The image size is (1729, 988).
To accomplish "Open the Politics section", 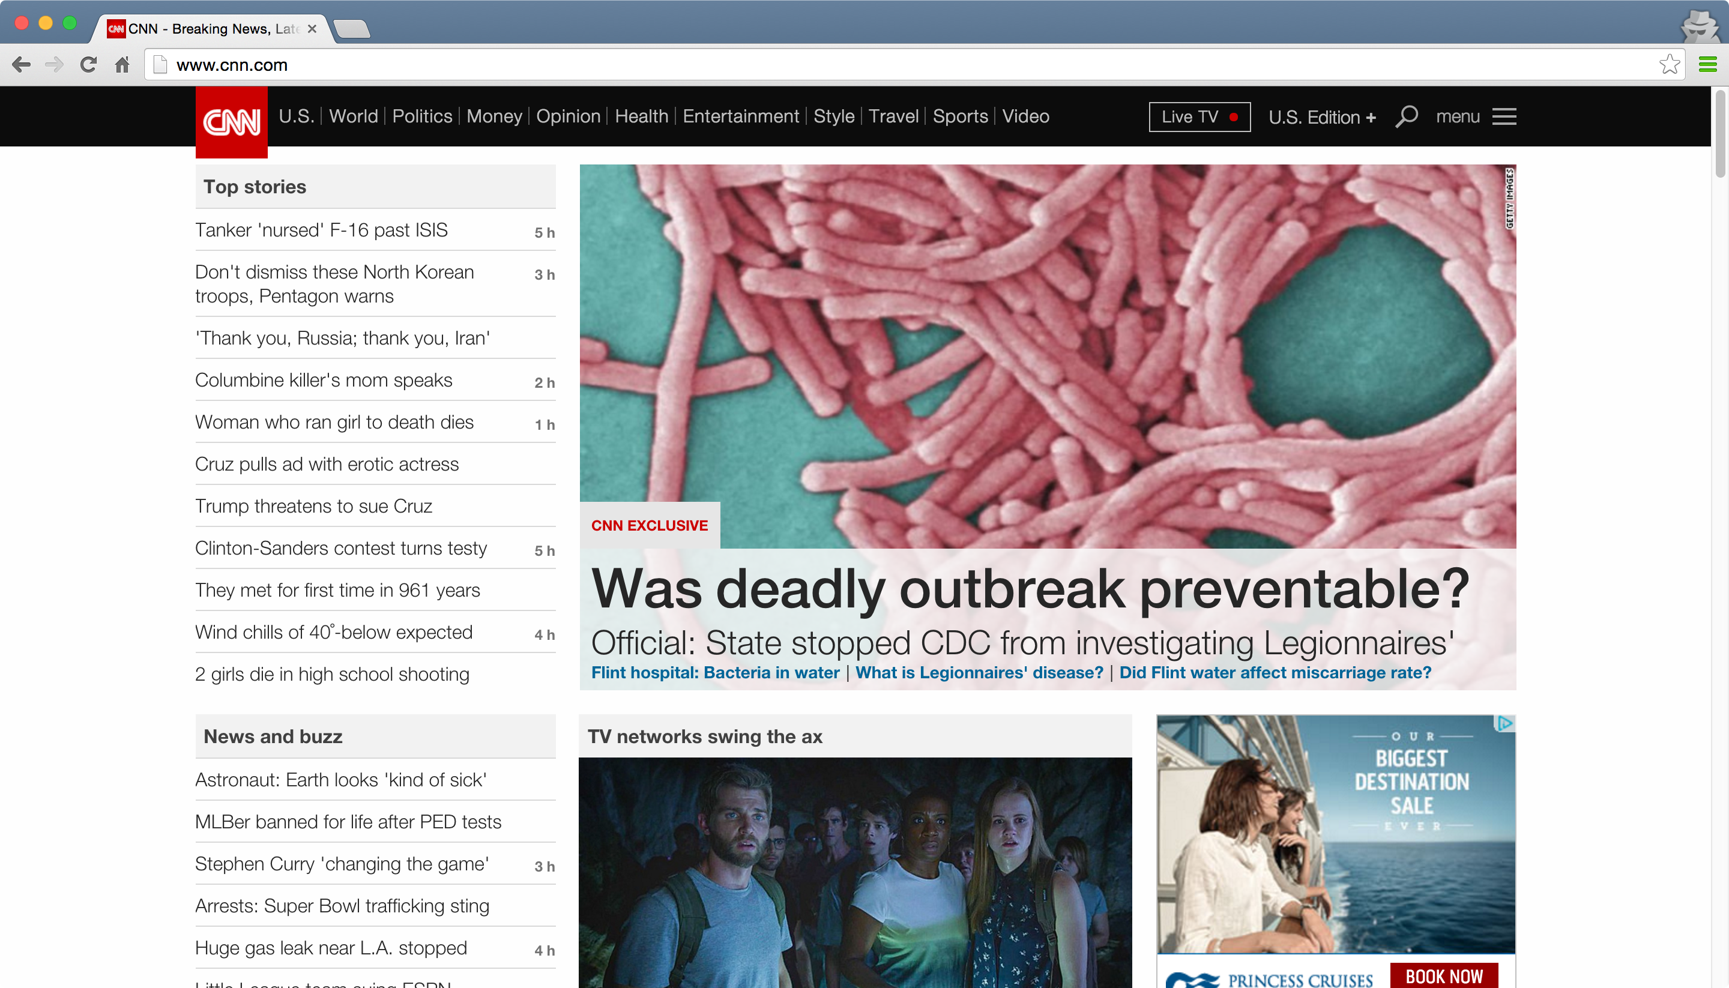I will click(x=422, y=116).
